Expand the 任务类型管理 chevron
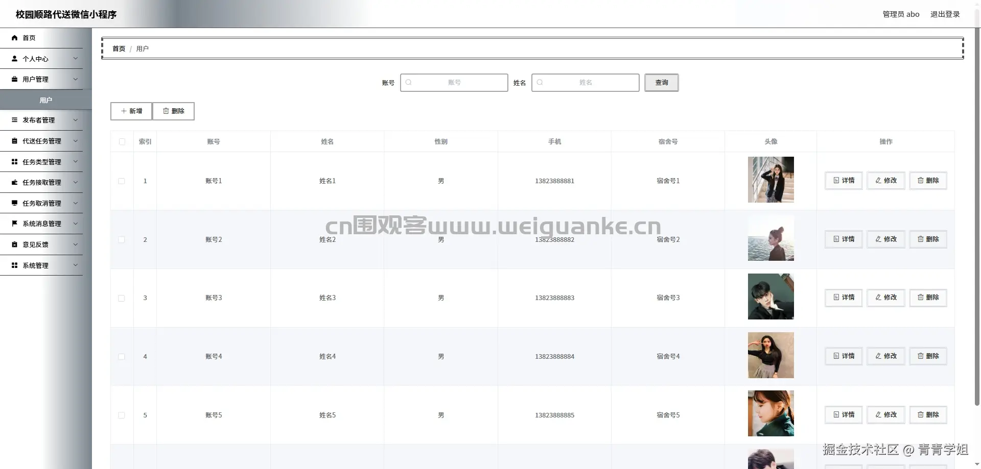Image resolution: width=981 pixels, height=469 pixels. (x=76, y=162)
